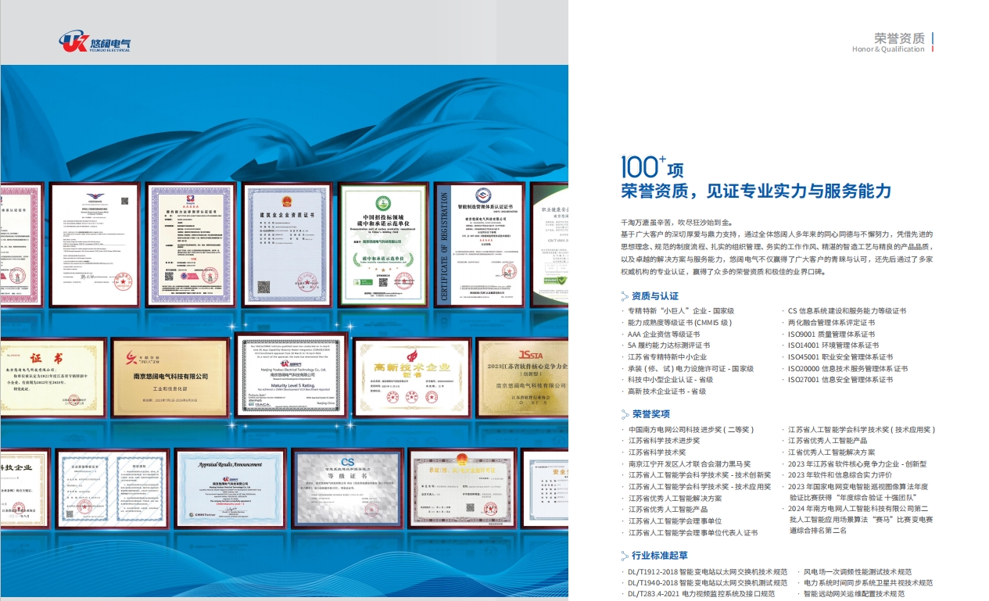Click 南京江宁开发区人才联合会潜力黑马奖
This screenshot has height=601, width=989.
pos(690,463)
